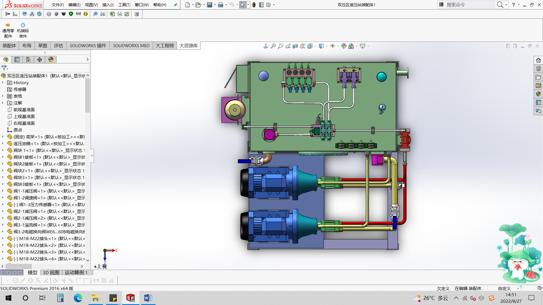Screen dimensions: 543x305
Task: Open the ConfigurationManager tab icon
Action: point(28,60)
